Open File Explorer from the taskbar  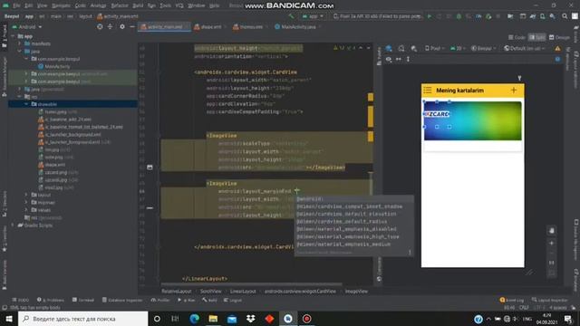213,319
